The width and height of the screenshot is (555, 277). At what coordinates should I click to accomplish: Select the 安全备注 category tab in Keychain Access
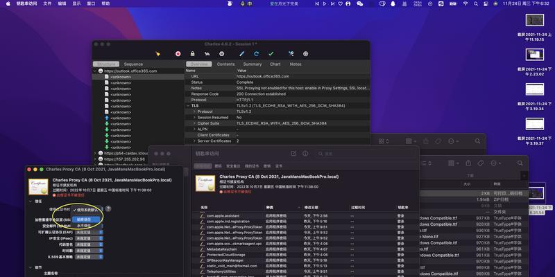tap(233, 166)
